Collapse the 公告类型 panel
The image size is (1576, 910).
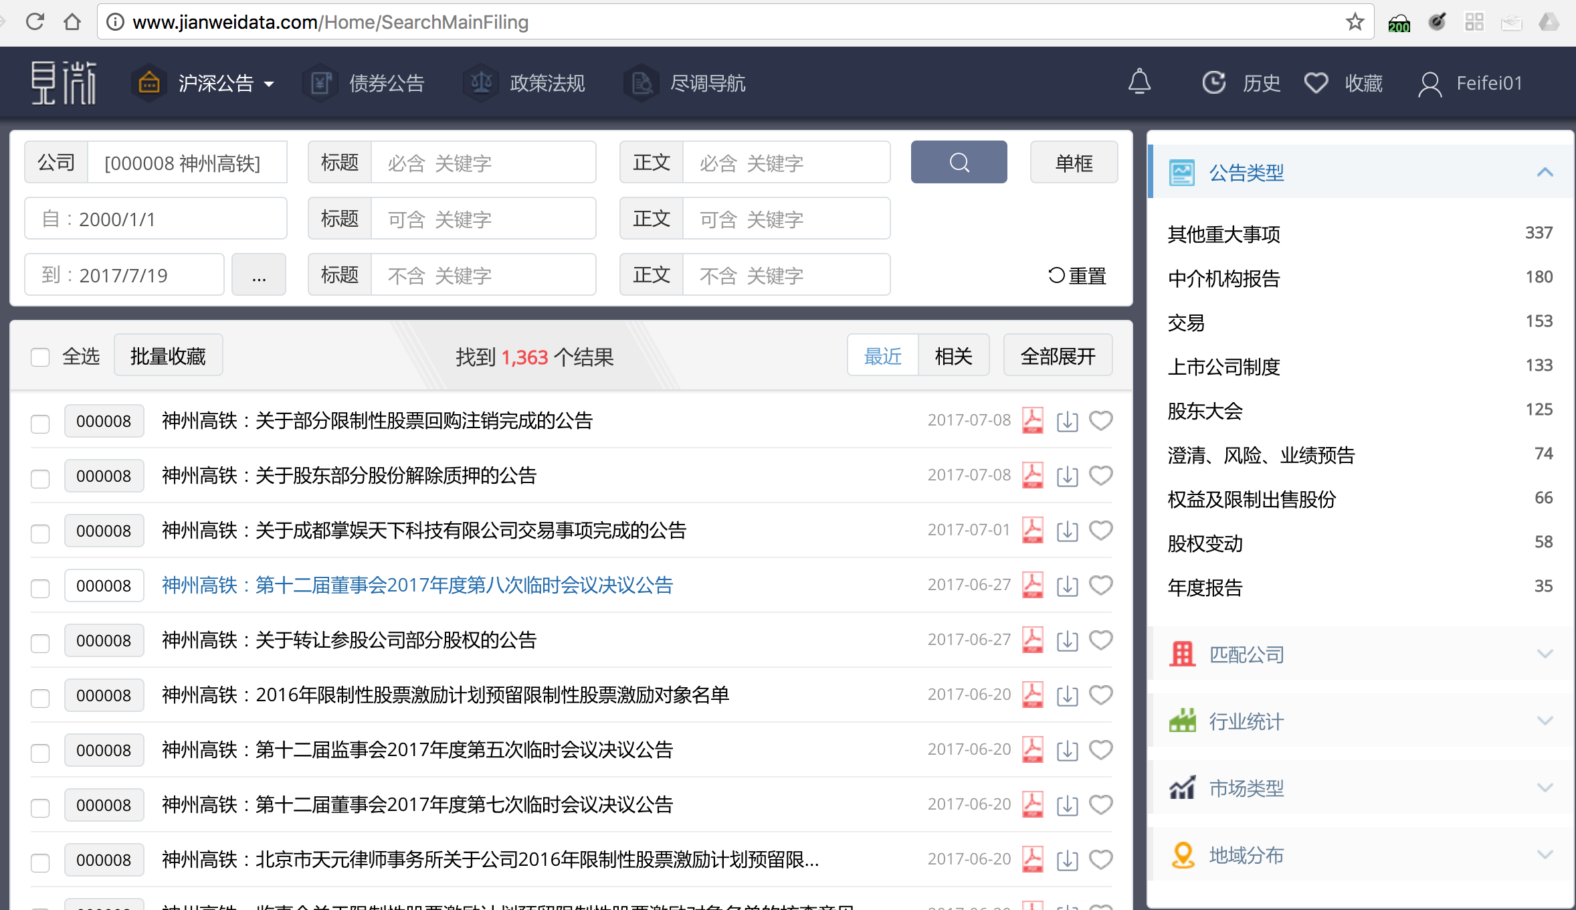1545,172
